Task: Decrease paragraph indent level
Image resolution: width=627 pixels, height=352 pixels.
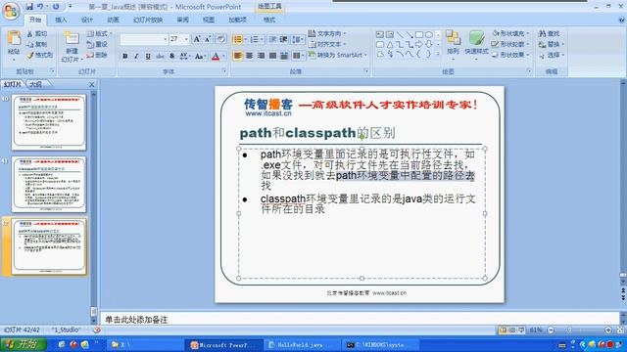Action: (x=272, y=39)
